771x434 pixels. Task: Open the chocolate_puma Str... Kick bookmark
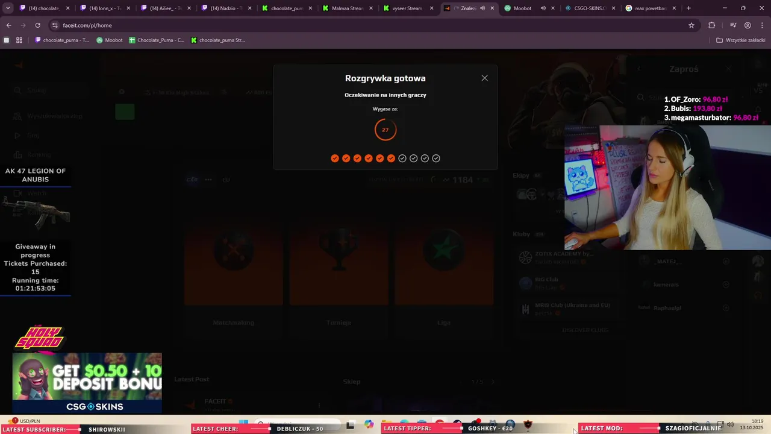[x=218, y=40]
